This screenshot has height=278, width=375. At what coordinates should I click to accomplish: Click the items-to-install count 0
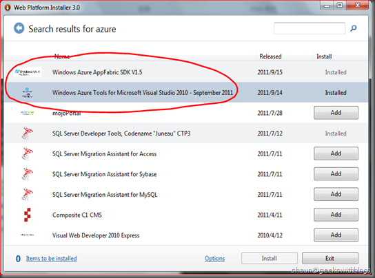[18, 259]
